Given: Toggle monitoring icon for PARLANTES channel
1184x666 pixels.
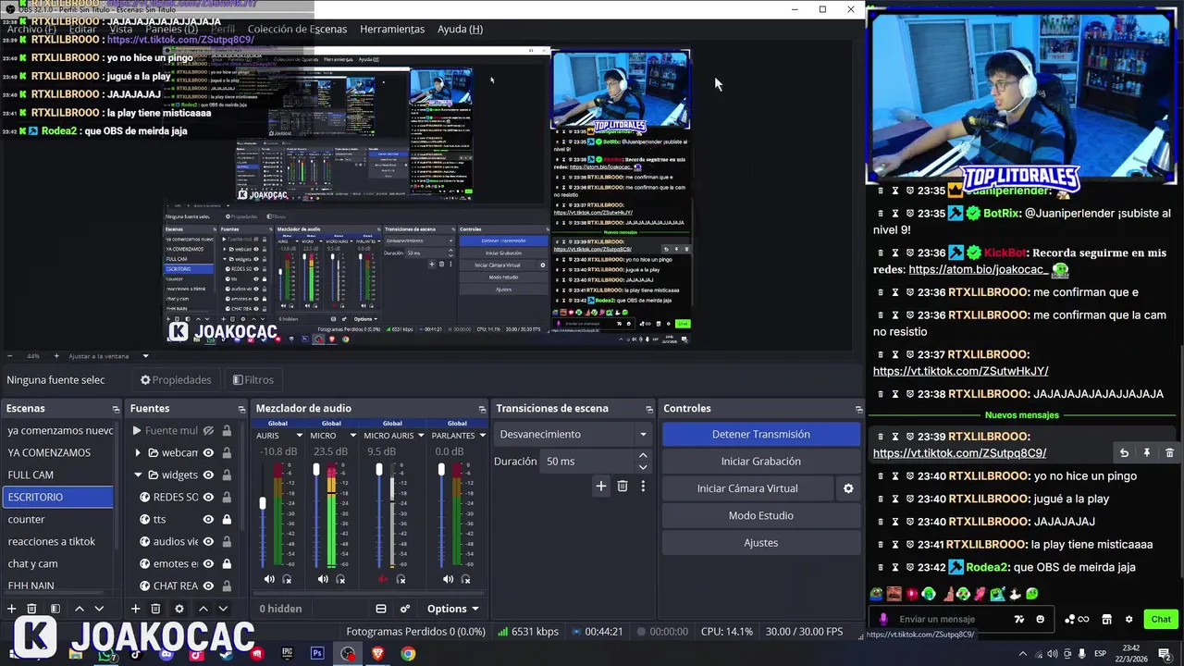Looking at the screenshot, I should click(x=465, y=579).
